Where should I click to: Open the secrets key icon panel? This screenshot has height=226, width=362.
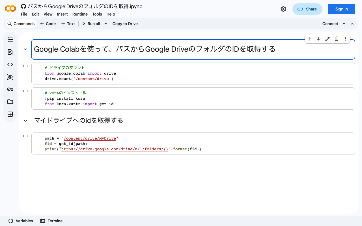pos(10,89)
